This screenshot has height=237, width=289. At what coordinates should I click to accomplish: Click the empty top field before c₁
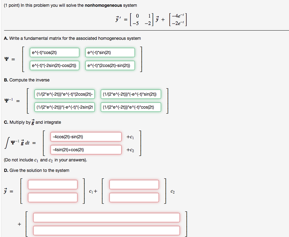(x=52, y=184)
